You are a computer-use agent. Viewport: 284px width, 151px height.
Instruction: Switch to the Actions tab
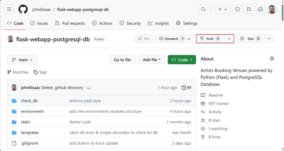[x=102, y=23]
